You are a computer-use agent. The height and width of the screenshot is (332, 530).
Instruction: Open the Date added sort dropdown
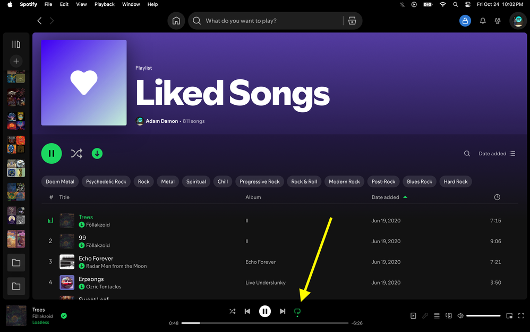coord(497,154)
